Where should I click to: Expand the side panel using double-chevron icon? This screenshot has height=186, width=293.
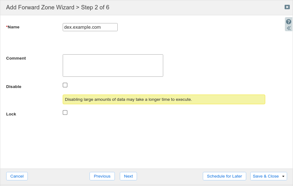[289, 28]
